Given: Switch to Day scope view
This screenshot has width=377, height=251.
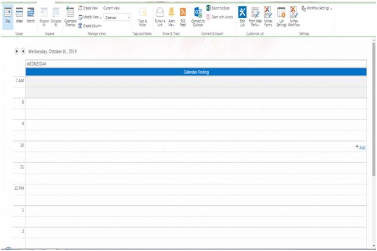Looking at the screenshot, I should 8,16.
